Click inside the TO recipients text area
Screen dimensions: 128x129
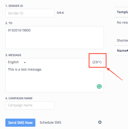54,38
